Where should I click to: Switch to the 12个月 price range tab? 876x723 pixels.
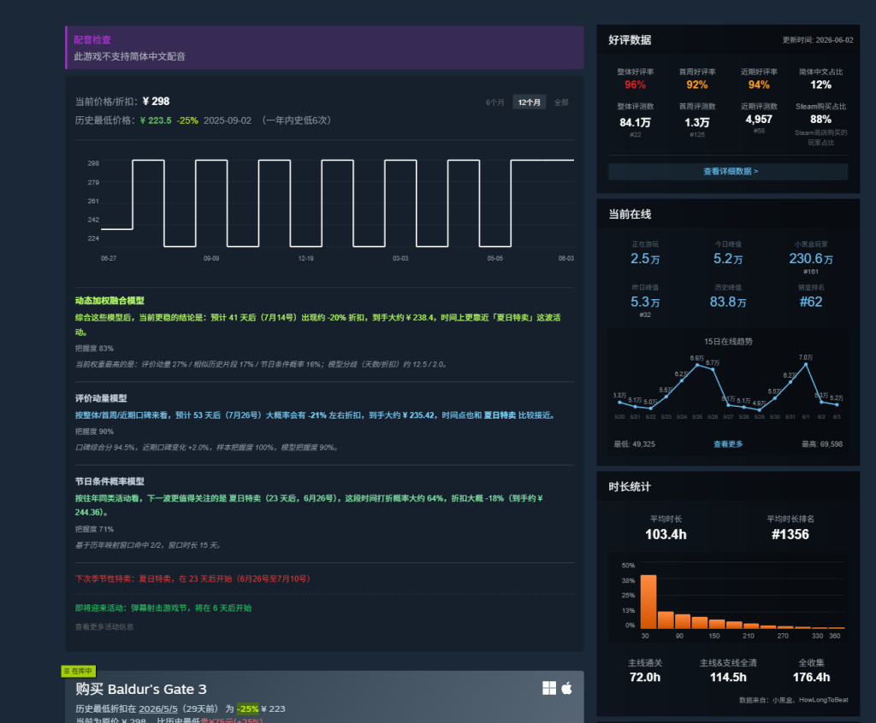[x=529, y=103]
